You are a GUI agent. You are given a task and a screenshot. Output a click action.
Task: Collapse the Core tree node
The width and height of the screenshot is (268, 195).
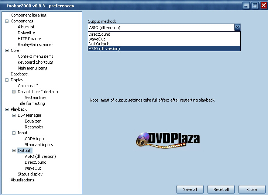coord(7,50)
